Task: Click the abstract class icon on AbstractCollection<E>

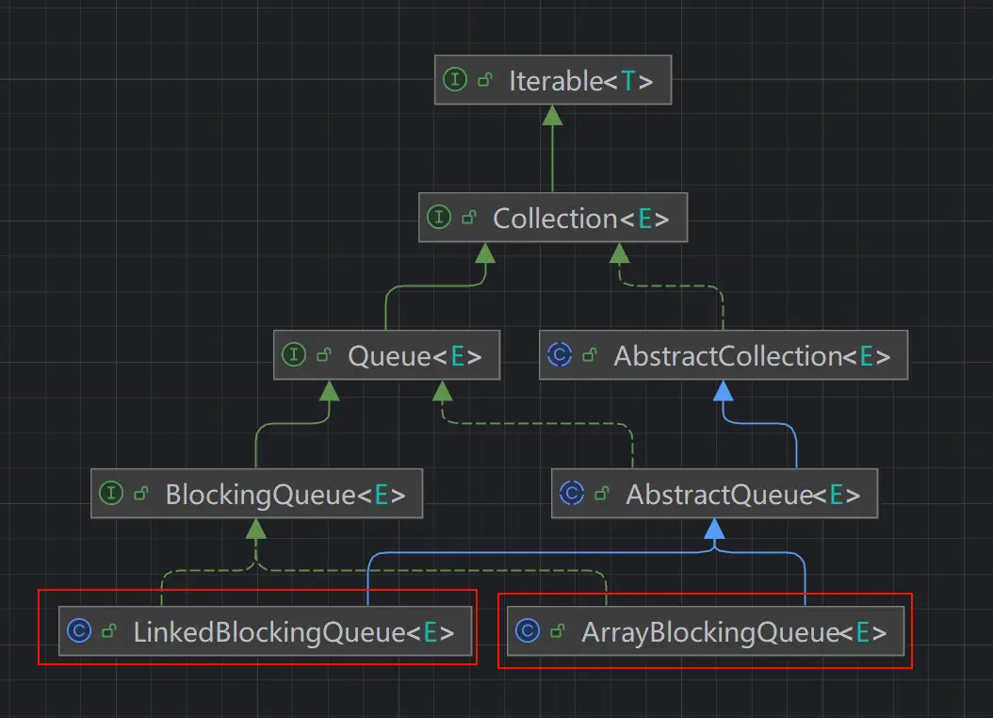Action: [560, 354]
